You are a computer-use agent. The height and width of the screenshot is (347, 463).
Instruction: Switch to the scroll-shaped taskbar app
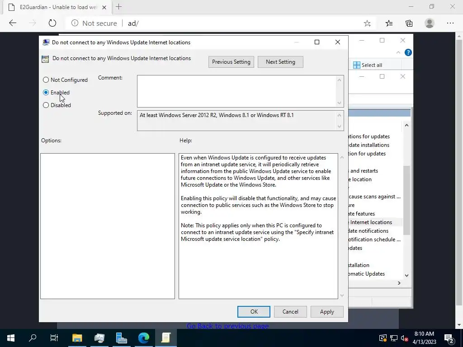coord(166,338)
